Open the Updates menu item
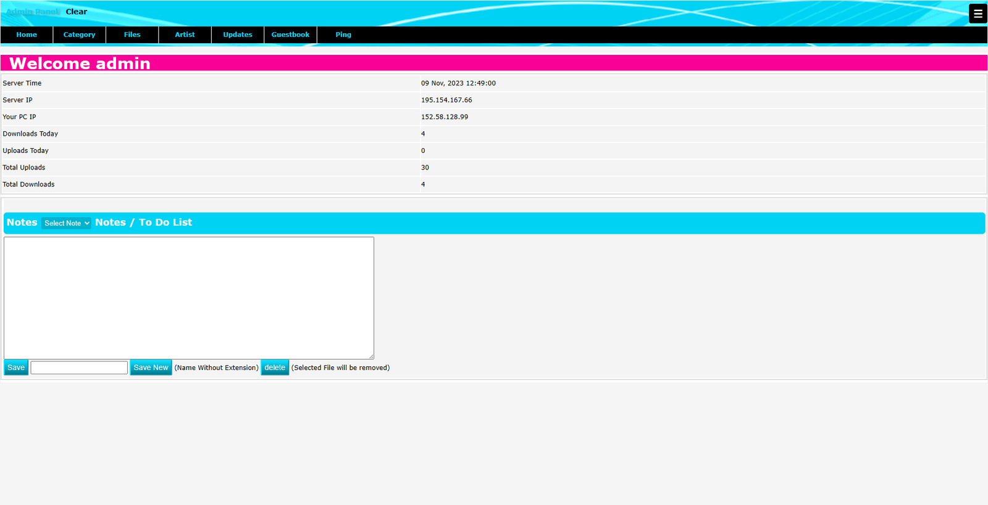This screenshot has height=505, width=988. (238, 35)
